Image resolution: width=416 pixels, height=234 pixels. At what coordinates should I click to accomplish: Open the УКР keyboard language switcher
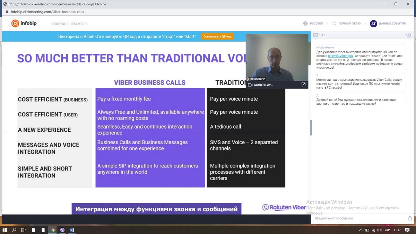387,230
